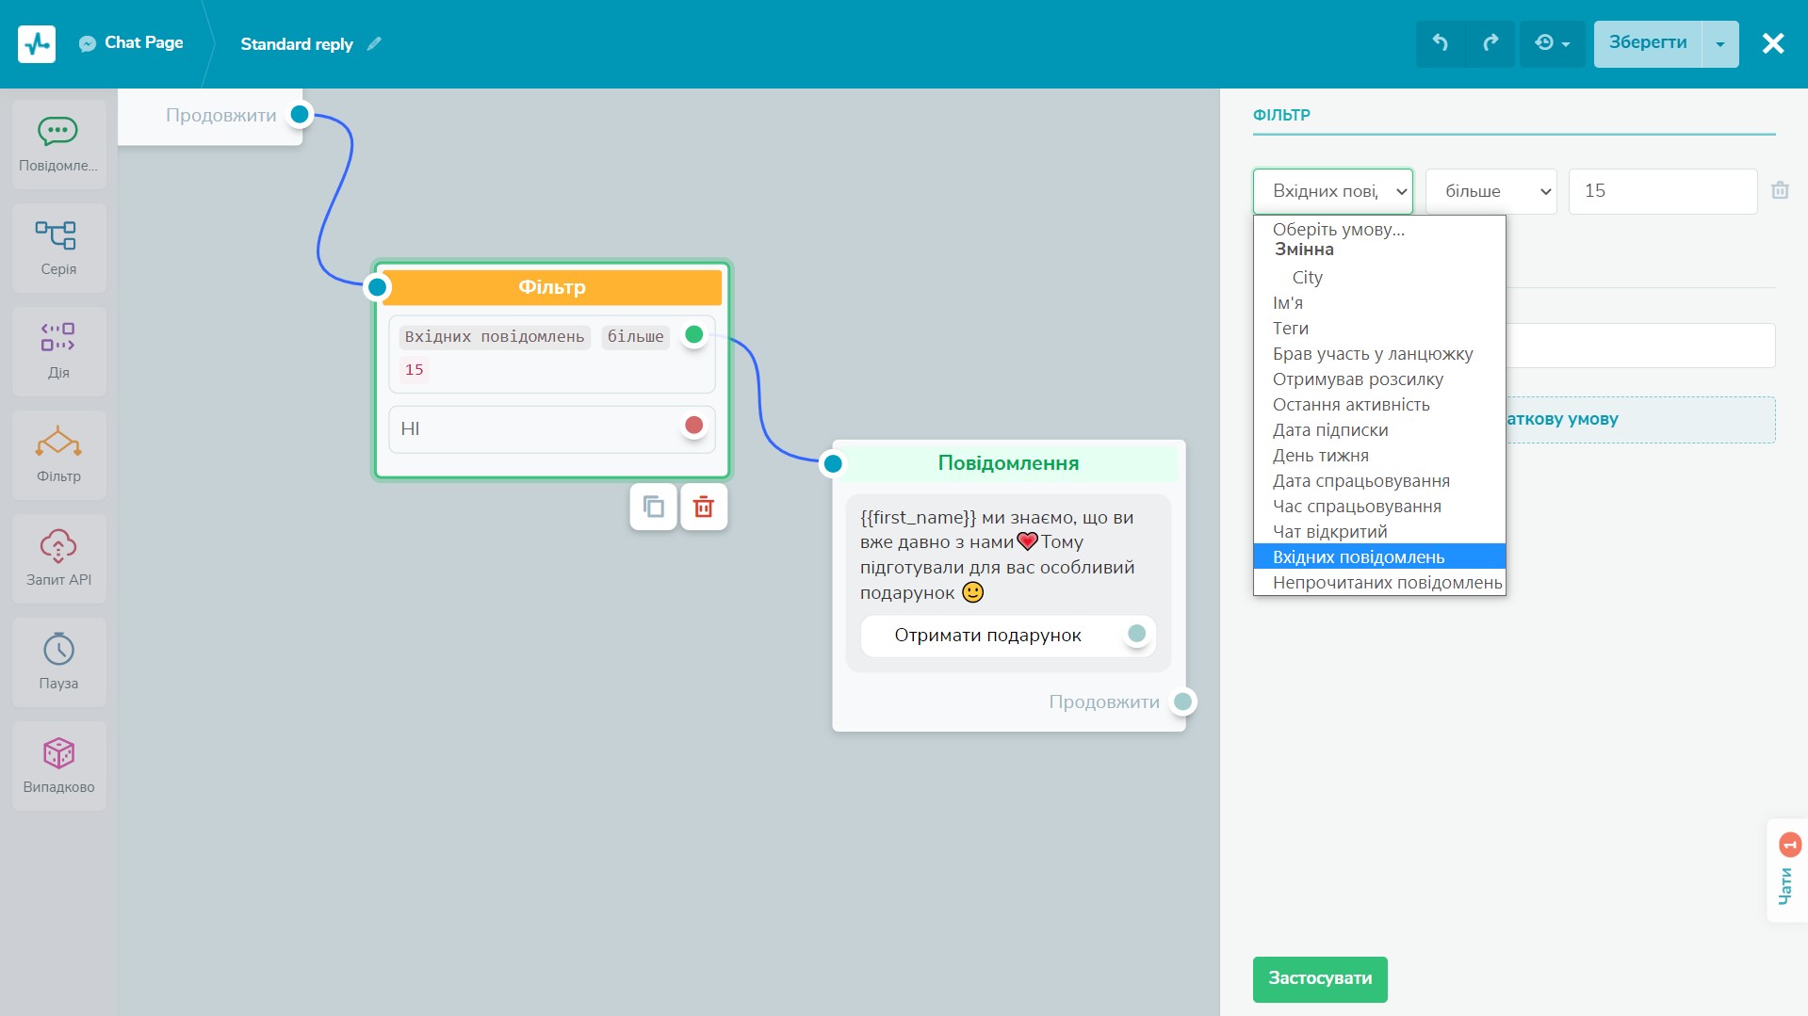Click the Застосувати apply button
1808x1016 pixels.
(x=1320, y=979)
